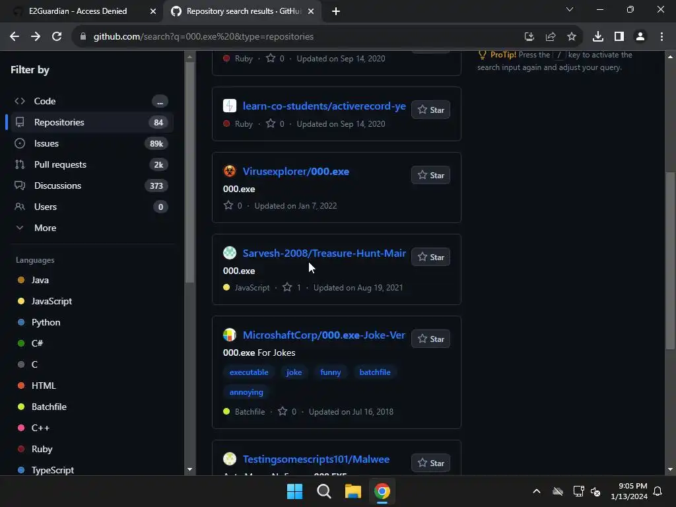Click the Sarvesh-2008 avatar
The image size is (676, 507).
230,253
